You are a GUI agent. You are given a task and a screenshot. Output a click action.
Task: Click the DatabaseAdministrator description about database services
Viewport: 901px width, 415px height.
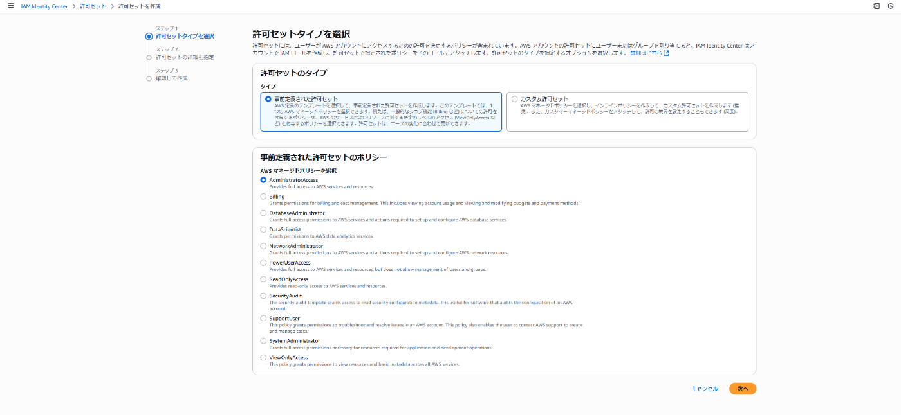point(388,220)
